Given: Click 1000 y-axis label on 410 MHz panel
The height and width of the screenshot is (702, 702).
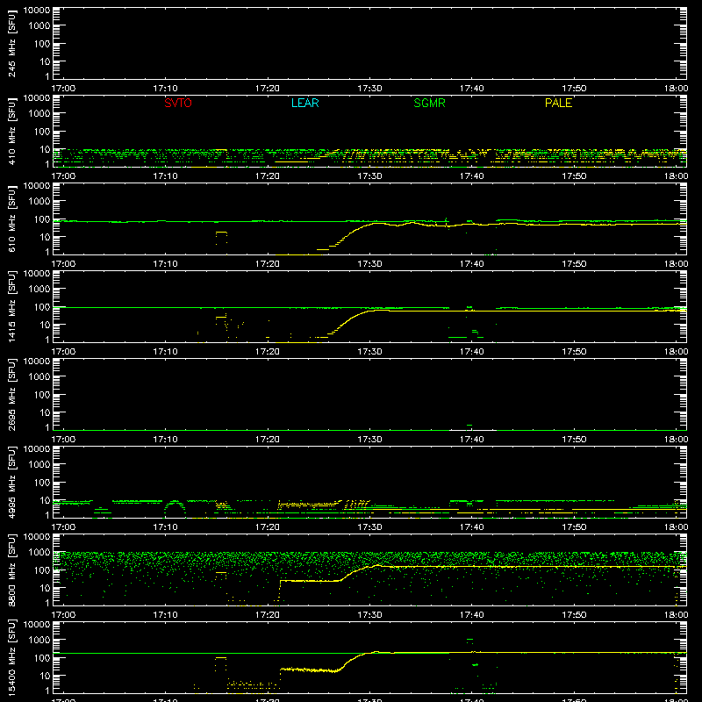Looking at the screenshot, I should [39, 114].
